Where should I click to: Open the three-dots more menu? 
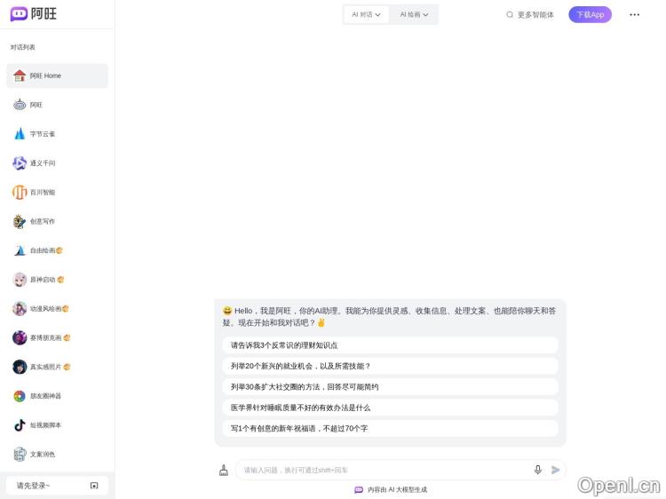pyautogui.click(x=635, y=14)
